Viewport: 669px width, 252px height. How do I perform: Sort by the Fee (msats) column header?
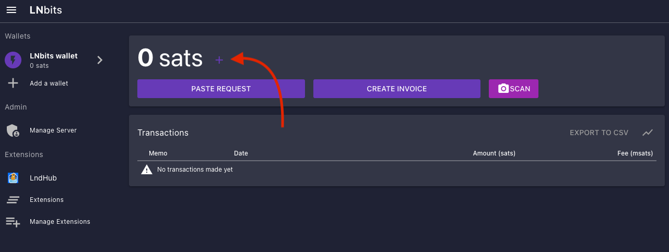[x=635, y=153]
